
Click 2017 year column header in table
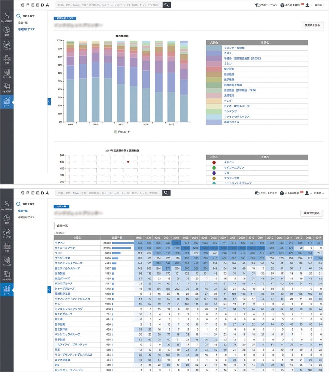coord(318,238)
